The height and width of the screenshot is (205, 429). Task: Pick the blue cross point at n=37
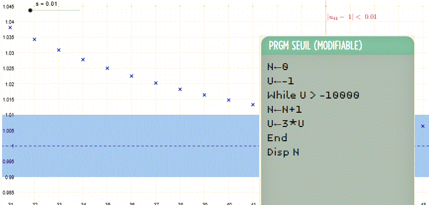pos(156,83)
